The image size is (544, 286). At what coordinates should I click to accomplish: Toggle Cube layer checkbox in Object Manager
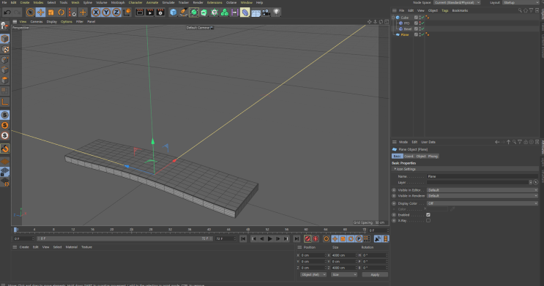(416, 18)
